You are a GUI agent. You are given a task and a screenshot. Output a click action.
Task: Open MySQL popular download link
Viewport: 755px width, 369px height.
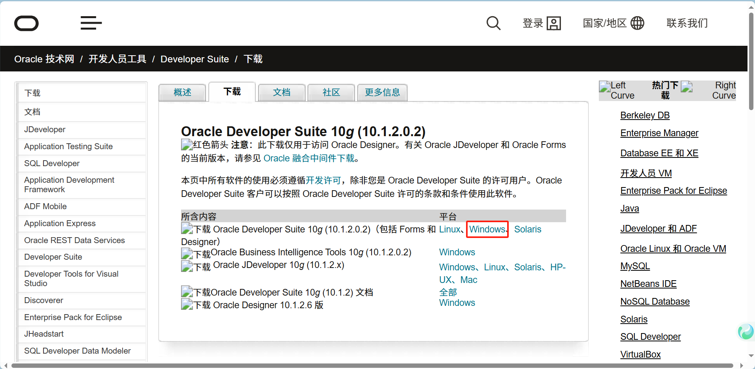635,266
